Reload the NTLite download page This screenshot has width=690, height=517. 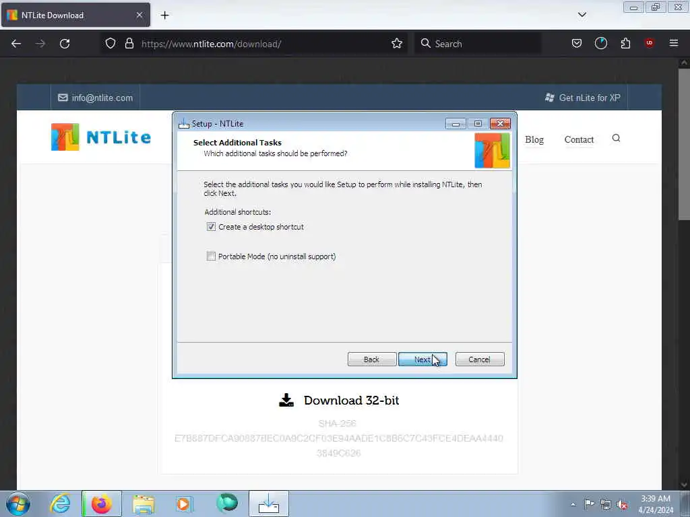point(65,44)
